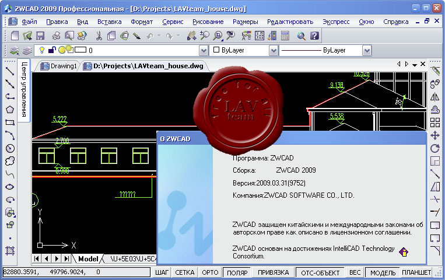This screenshot has height=280, width=445.
Task: Open the calculator tool
Action: pyautogui.click(x=285, y=36)
